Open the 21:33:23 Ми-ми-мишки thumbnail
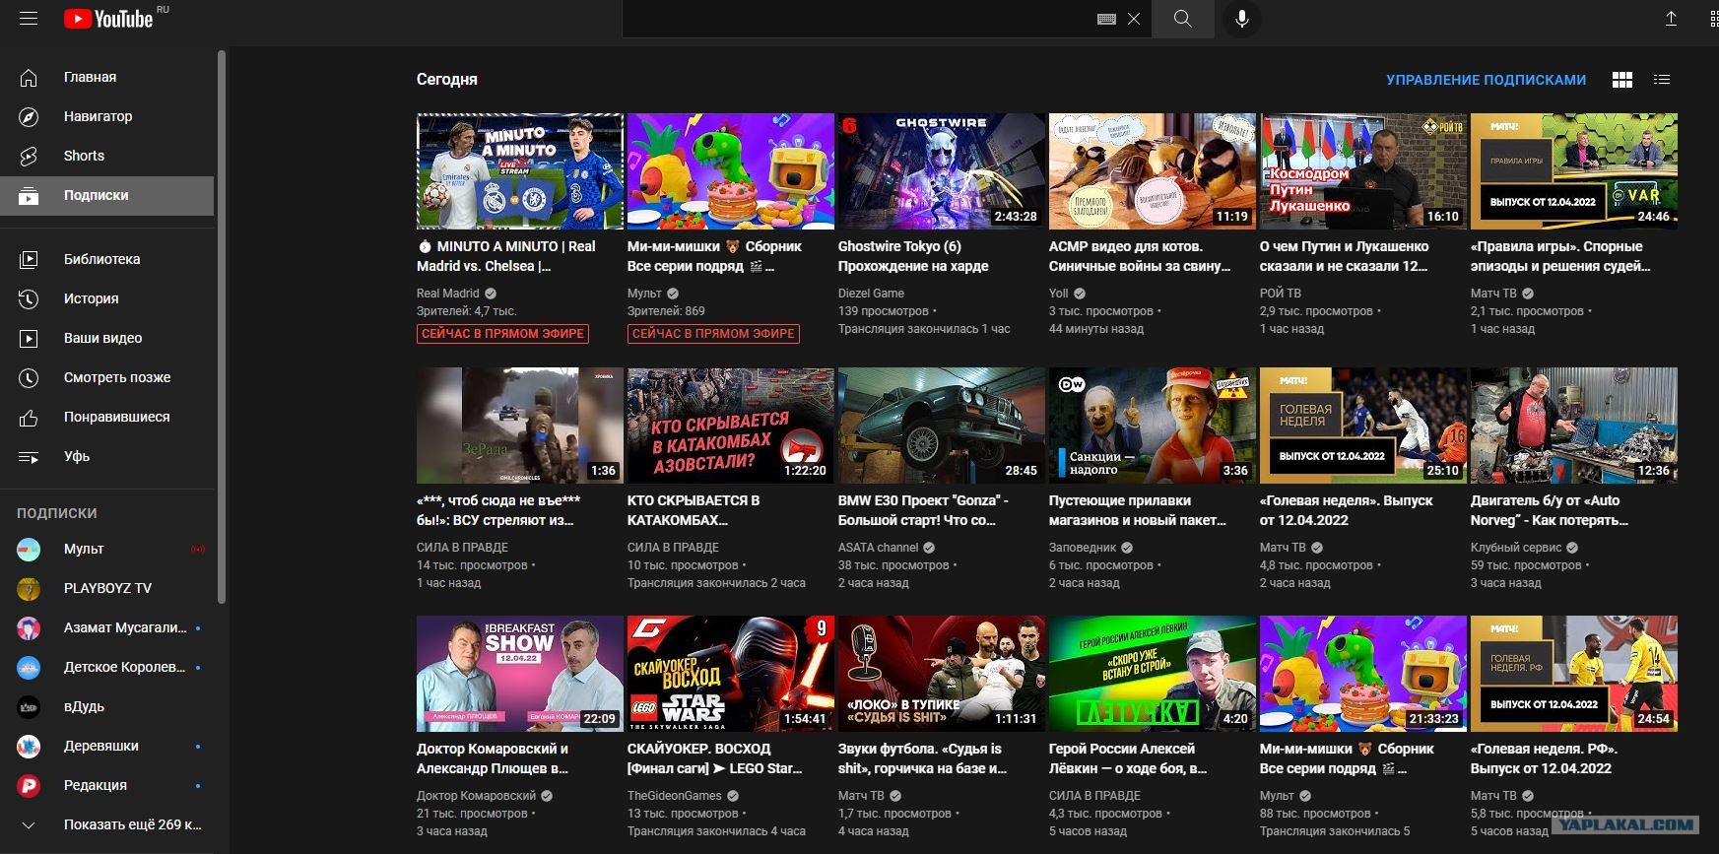This screenshot has width=1719, height=854. click(x=1363, y=674)
